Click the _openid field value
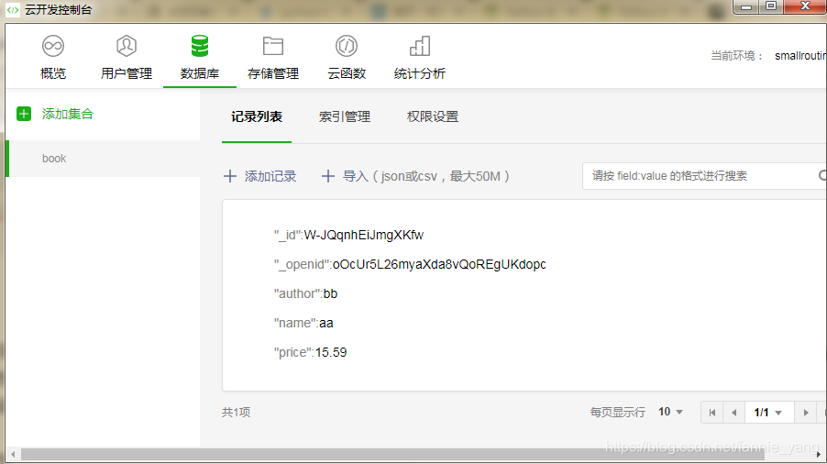 [x=439, y=264]
